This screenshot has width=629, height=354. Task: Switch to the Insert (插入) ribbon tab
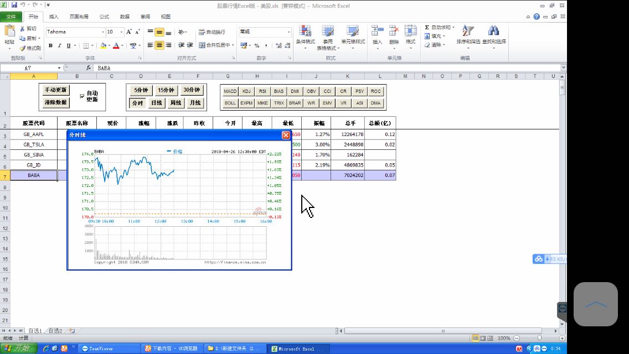click(54, 17)
